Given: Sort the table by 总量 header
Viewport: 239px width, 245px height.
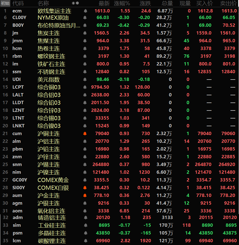Looking at the screenshot, I should pyautogui.click(x=167, y=3).
